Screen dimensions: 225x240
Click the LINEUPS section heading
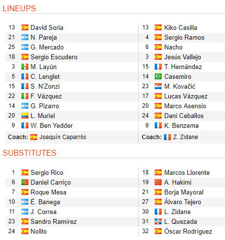pyautogui.click(x=20, y=8)
